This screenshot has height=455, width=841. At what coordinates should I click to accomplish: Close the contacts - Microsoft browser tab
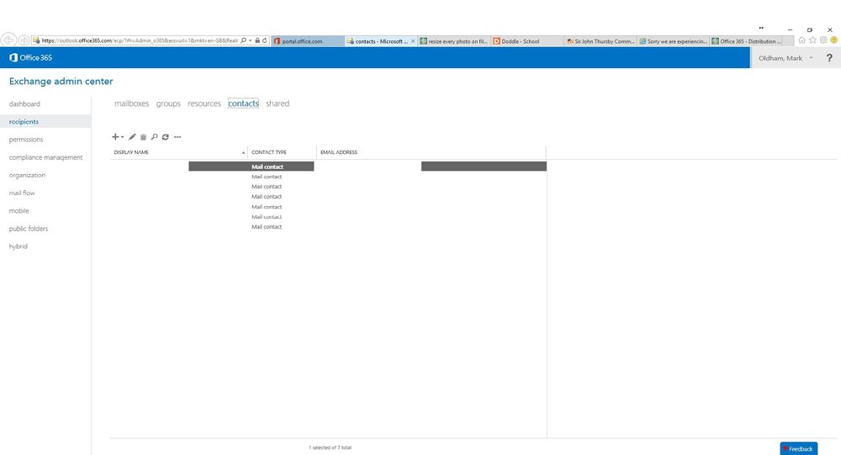[413, 41]
